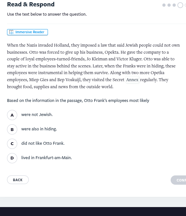Screen dimensions: 186x216
Task: Click the current question progress circle
Action: pyautogui.click(x=180, y=5)
